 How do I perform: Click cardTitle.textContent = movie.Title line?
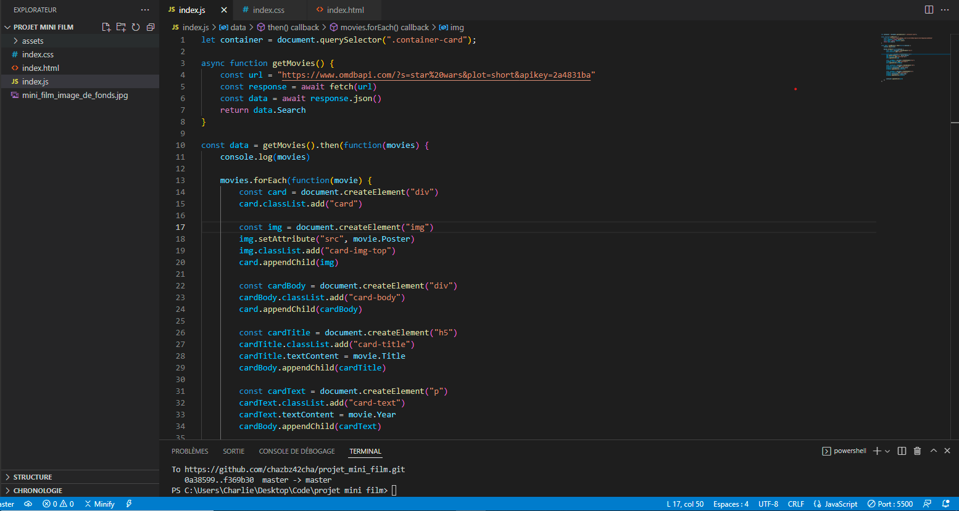pos(322,356)
